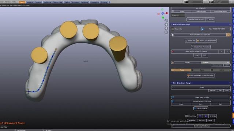
Task: Open the Help menu
Action: coord(14,2)
